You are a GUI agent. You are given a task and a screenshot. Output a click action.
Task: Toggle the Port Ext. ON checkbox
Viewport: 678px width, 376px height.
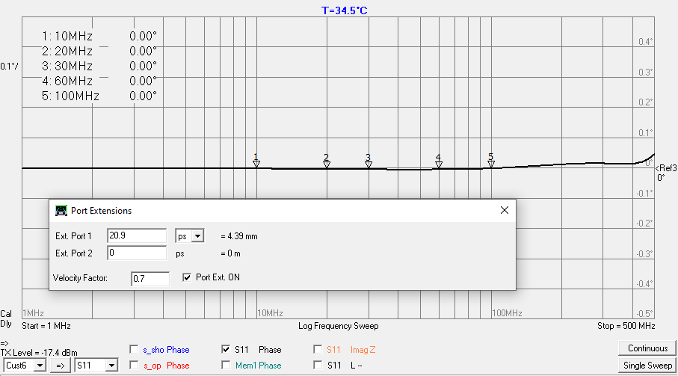coord(187,277)
